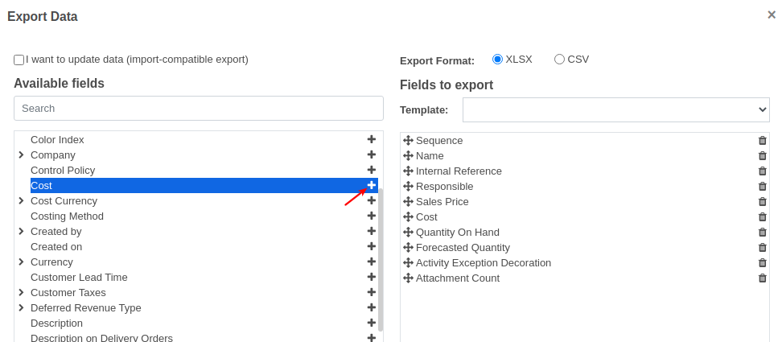Delete Sales Price from export list
The width and height of the screenshot is (782, 342).
click(763, 202)
